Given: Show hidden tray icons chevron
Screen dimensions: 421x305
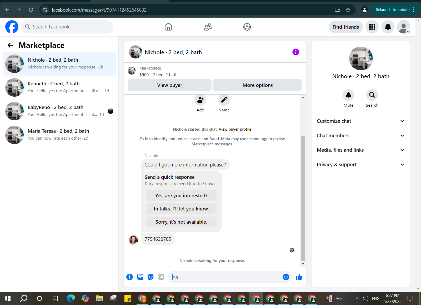Looking at the screenshot, I should pyautogui.click(x=358, y=298).
